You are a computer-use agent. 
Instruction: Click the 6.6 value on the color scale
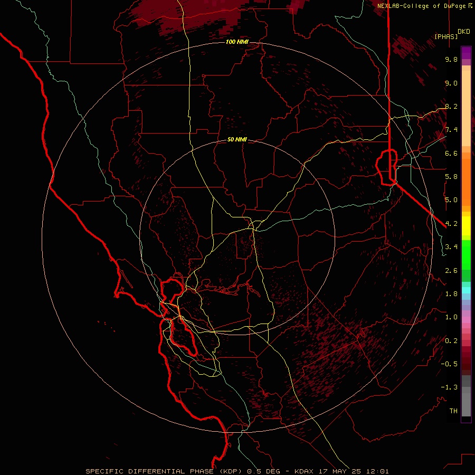451,153
